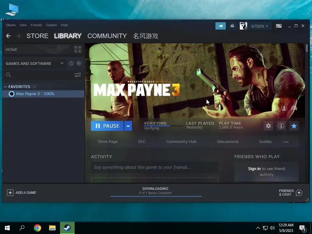Open Windows taskbar search
This screenshot has width=312, height=234.
click(22, 228)
